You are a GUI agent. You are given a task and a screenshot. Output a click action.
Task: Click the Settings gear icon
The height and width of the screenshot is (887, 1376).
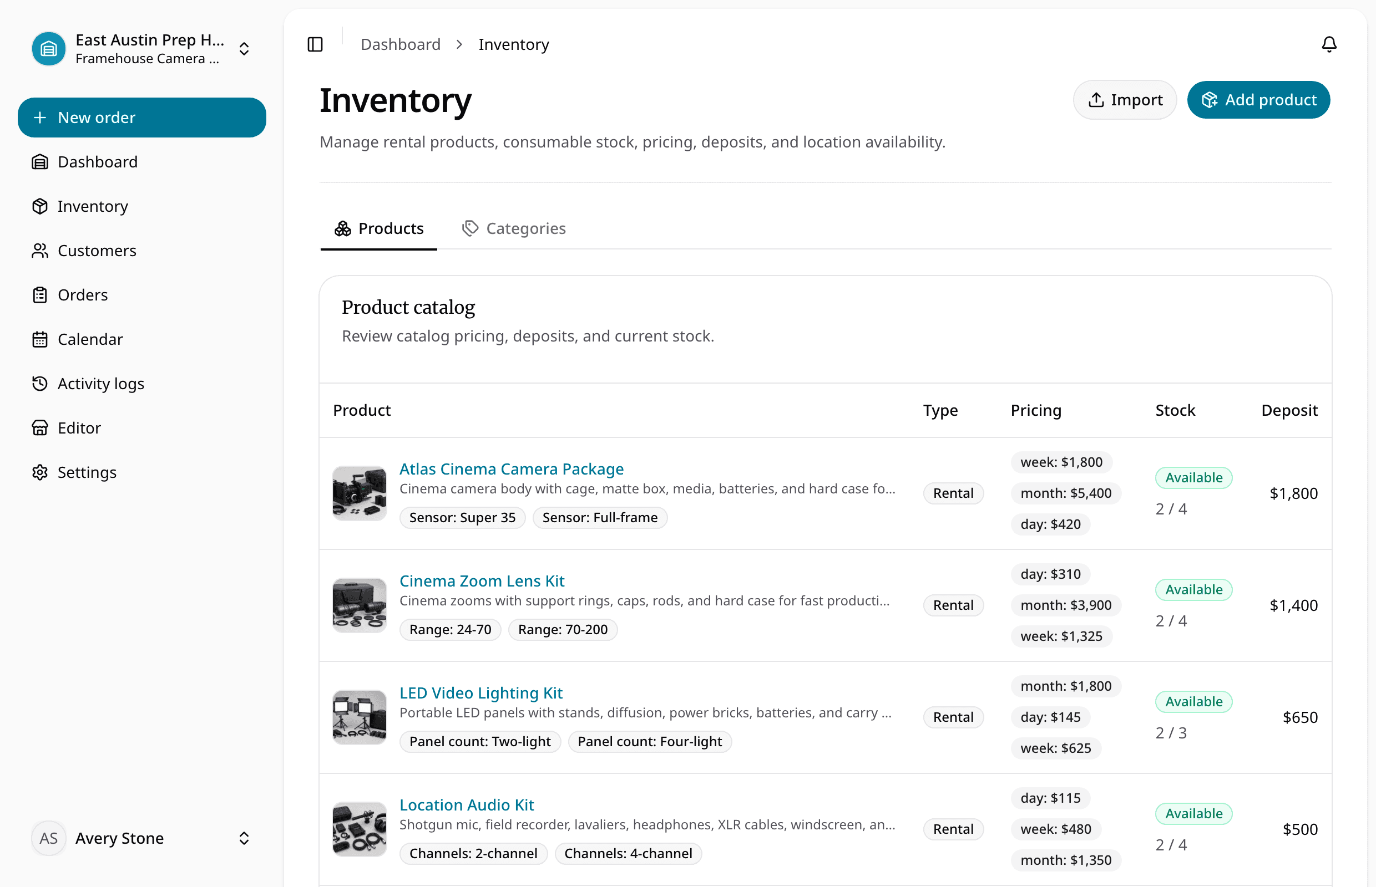[x=40, y=472]
